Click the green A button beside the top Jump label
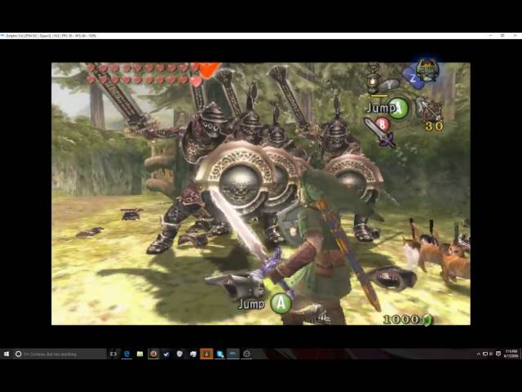The height and width of the screenshot is (392, 522). point(399,108)
